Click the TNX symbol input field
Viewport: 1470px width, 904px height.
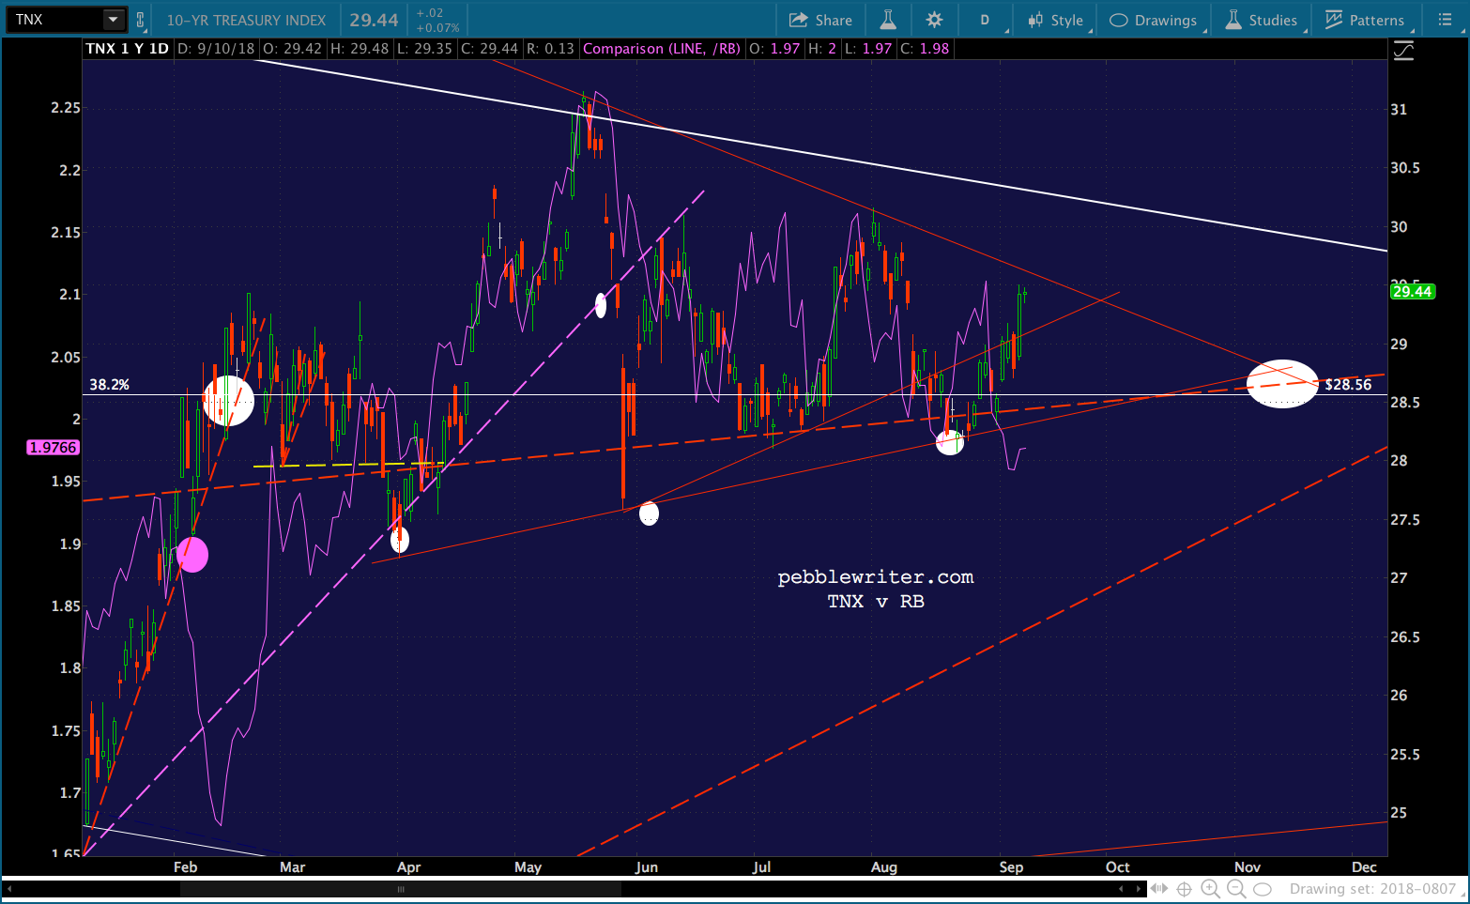tap(55, 20)
